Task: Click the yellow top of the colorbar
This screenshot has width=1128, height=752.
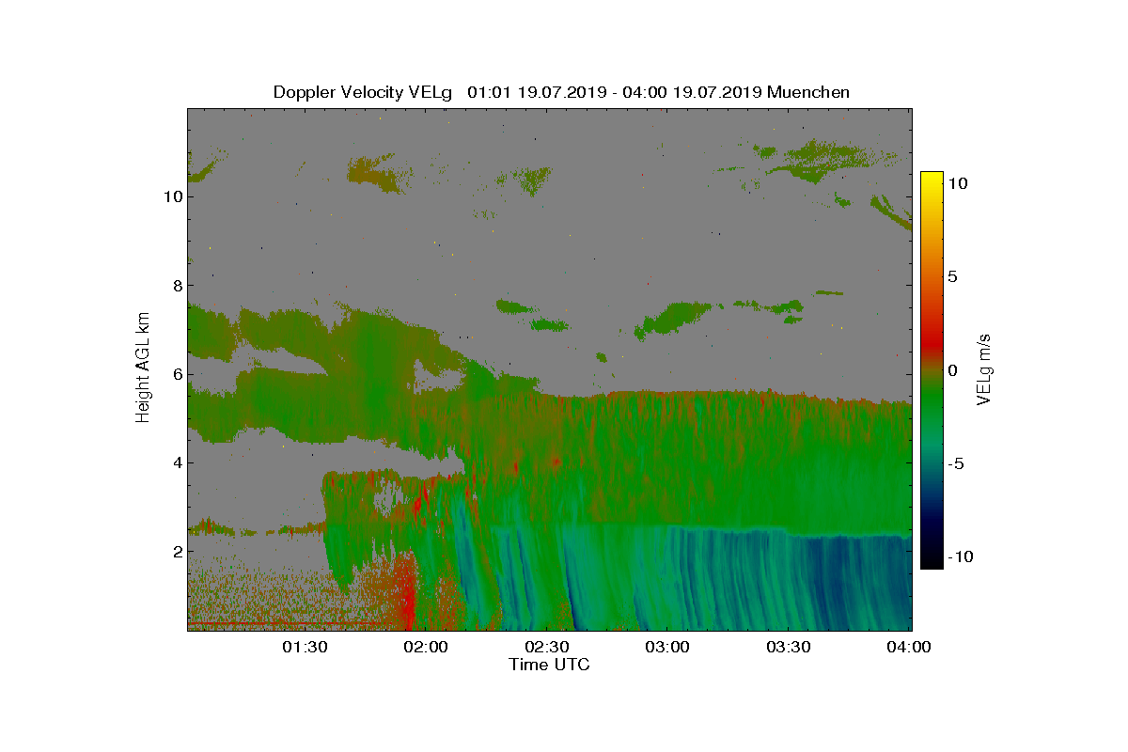Action: (x=932, y=179)
